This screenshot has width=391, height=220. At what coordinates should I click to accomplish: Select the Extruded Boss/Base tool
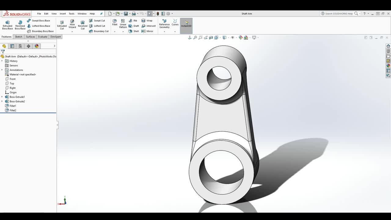pos(7,25)
